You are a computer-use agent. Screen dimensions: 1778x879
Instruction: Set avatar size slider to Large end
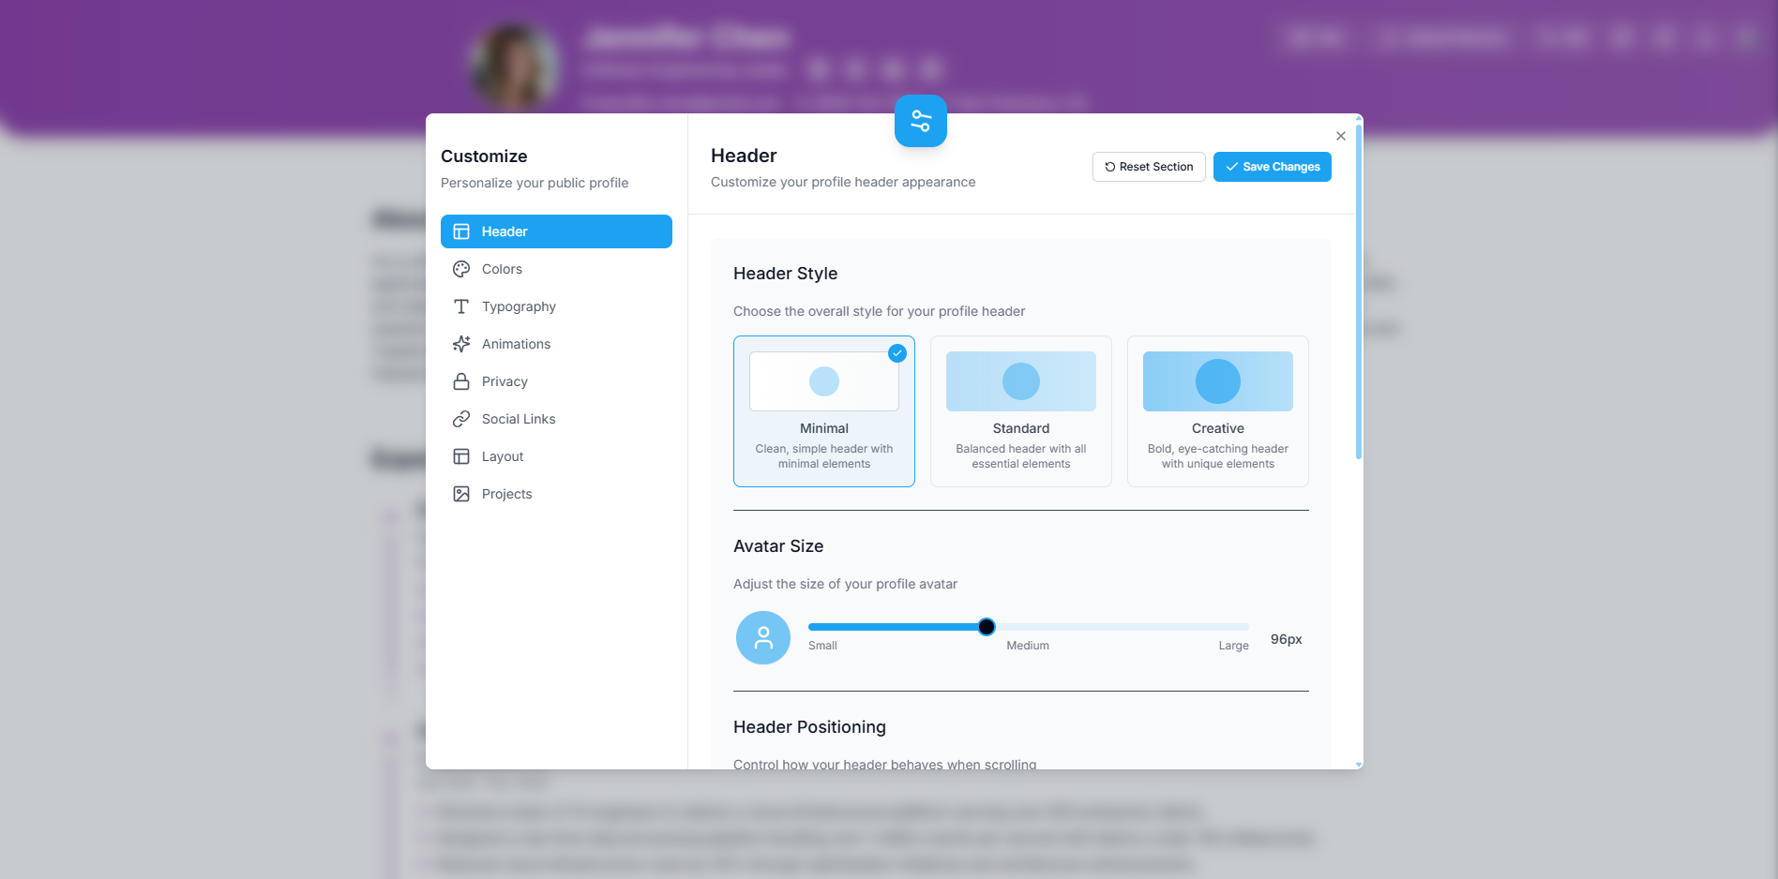coord(1246,627)
